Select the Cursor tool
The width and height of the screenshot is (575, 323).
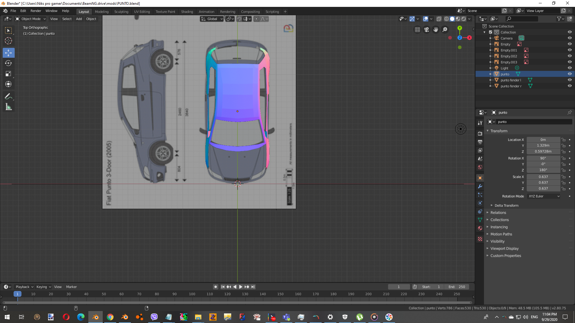(x=8, y=41)
